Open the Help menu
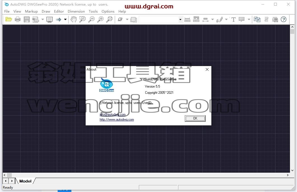 (x=122, y=11)
